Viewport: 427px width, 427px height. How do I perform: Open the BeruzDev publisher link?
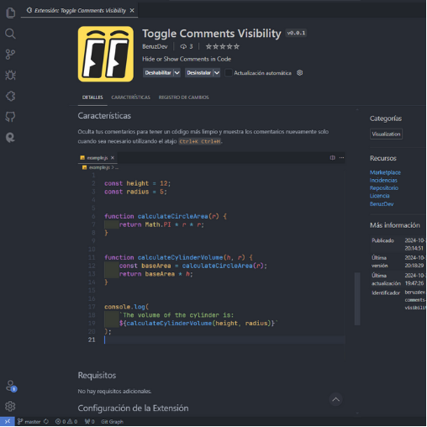tap(155, 46)
